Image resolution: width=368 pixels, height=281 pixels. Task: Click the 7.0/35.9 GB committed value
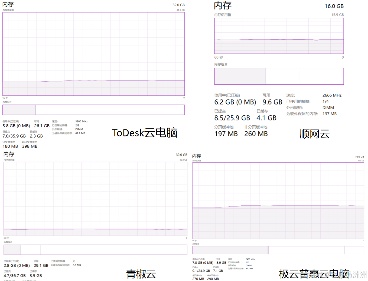14,136
